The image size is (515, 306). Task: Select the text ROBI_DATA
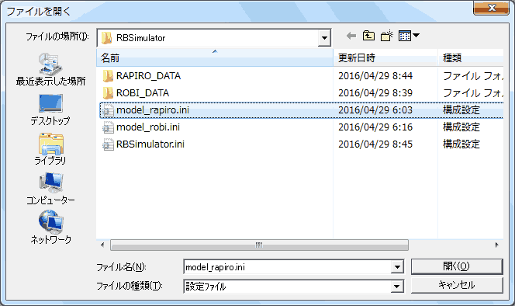[x=143, y=93]
